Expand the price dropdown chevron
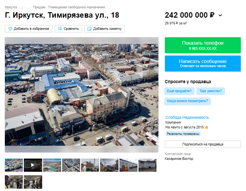Image resolution: width=246 pixels, height=191 pixels. click(x=220, y=15)
